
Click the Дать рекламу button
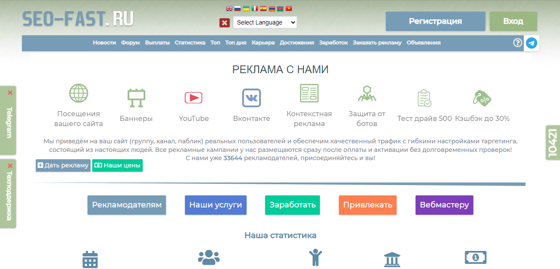point(63,165)
